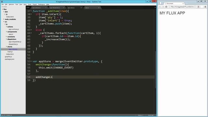Open the Edit menu

[x=6, y=4]
